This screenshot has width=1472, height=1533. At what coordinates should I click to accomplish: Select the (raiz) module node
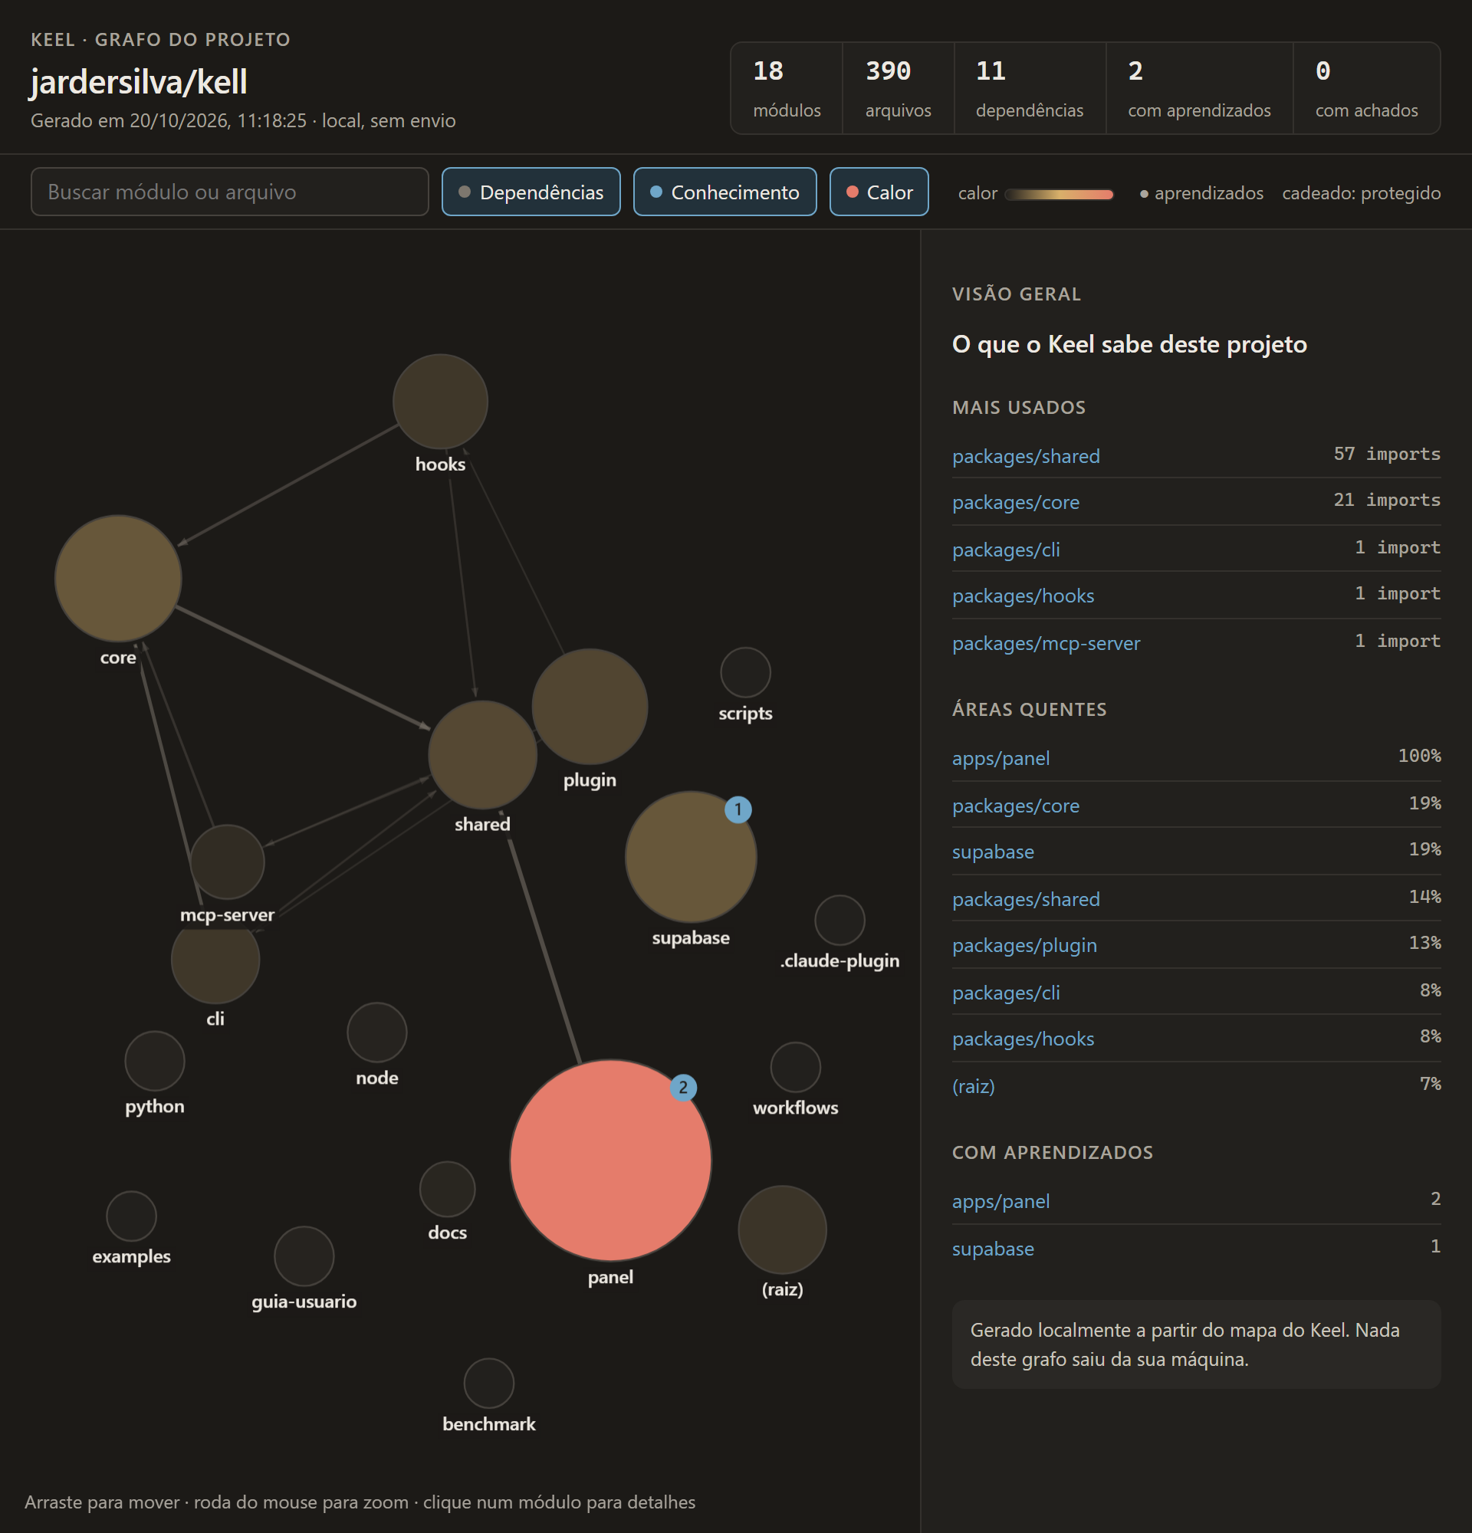[782, 1229]
